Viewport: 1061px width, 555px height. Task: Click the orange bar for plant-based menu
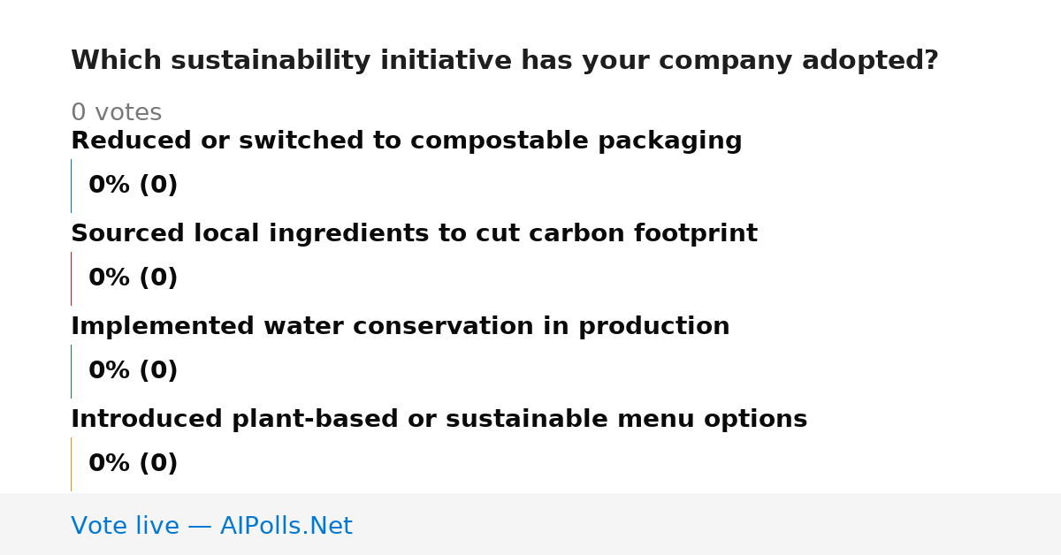click(71, 464)
